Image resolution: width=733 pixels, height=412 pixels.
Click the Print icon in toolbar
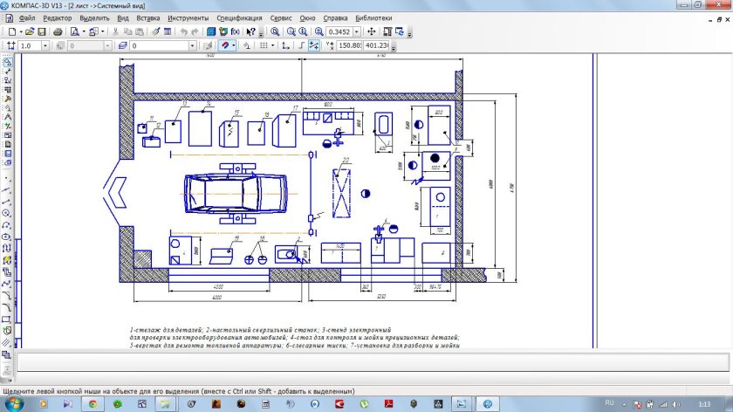[x=58, y=31]
